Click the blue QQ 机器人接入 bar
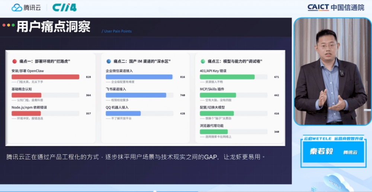Image resolution: width=372 pixels, height=192 pixels. (123, 113)
